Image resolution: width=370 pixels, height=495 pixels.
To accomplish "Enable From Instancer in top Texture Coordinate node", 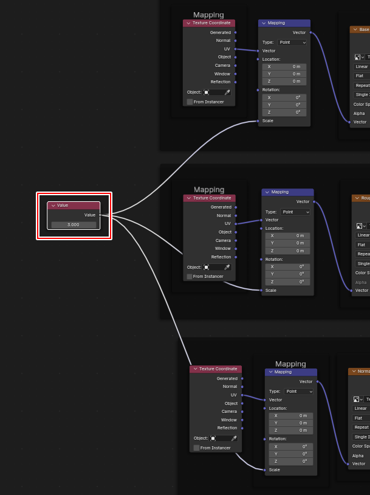I will (190, 102).
